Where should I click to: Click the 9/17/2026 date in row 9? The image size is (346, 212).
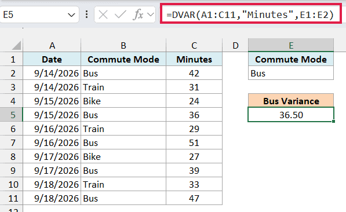pos(52,170)
